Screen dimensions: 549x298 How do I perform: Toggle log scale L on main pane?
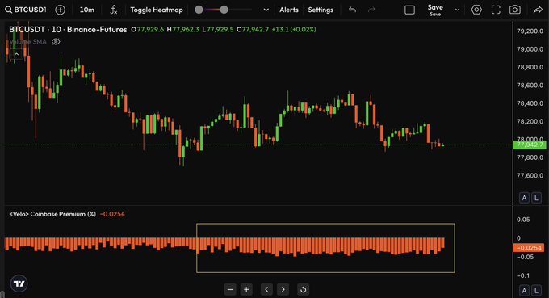click(x=536, y=198)
